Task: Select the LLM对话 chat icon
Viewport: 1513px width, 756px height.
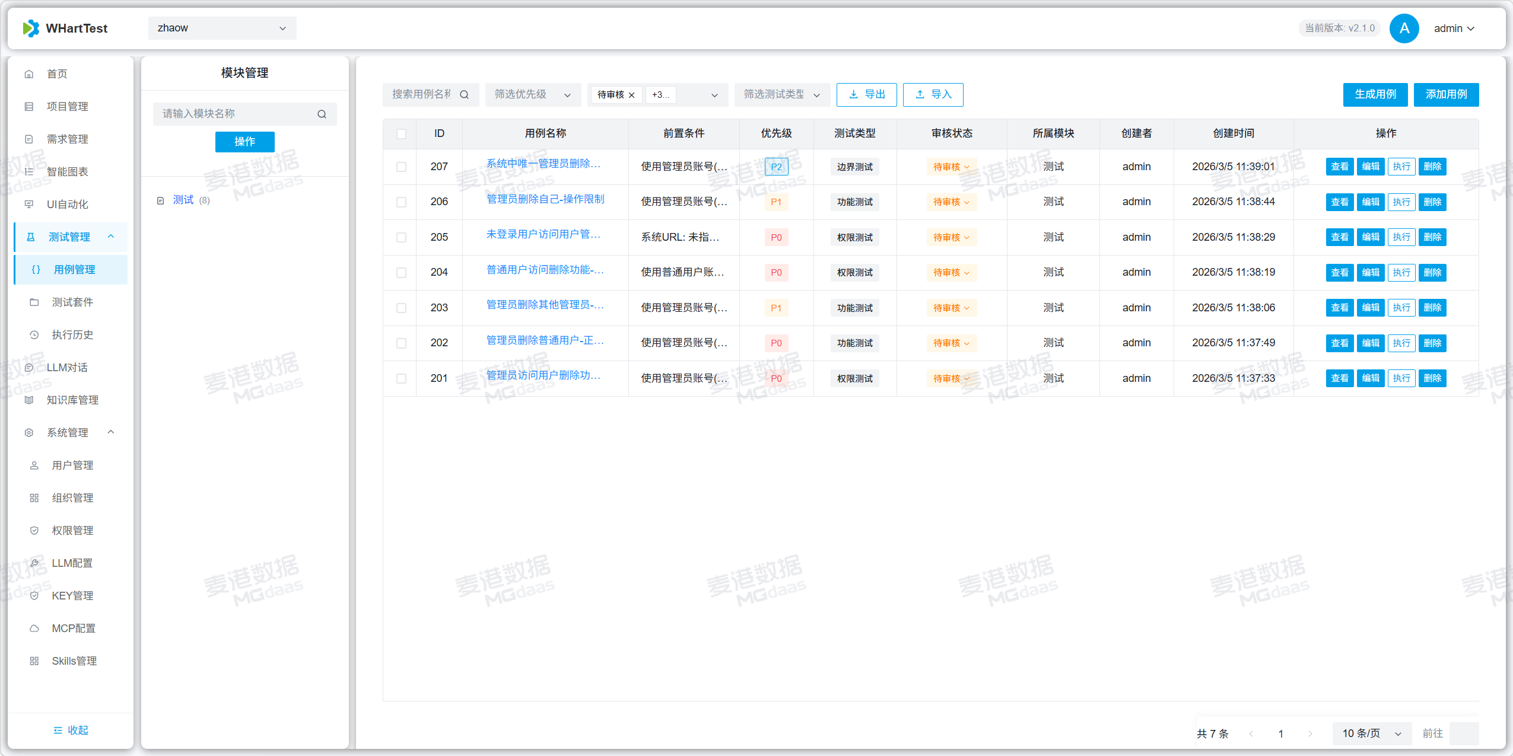Action: pos(29,367)
